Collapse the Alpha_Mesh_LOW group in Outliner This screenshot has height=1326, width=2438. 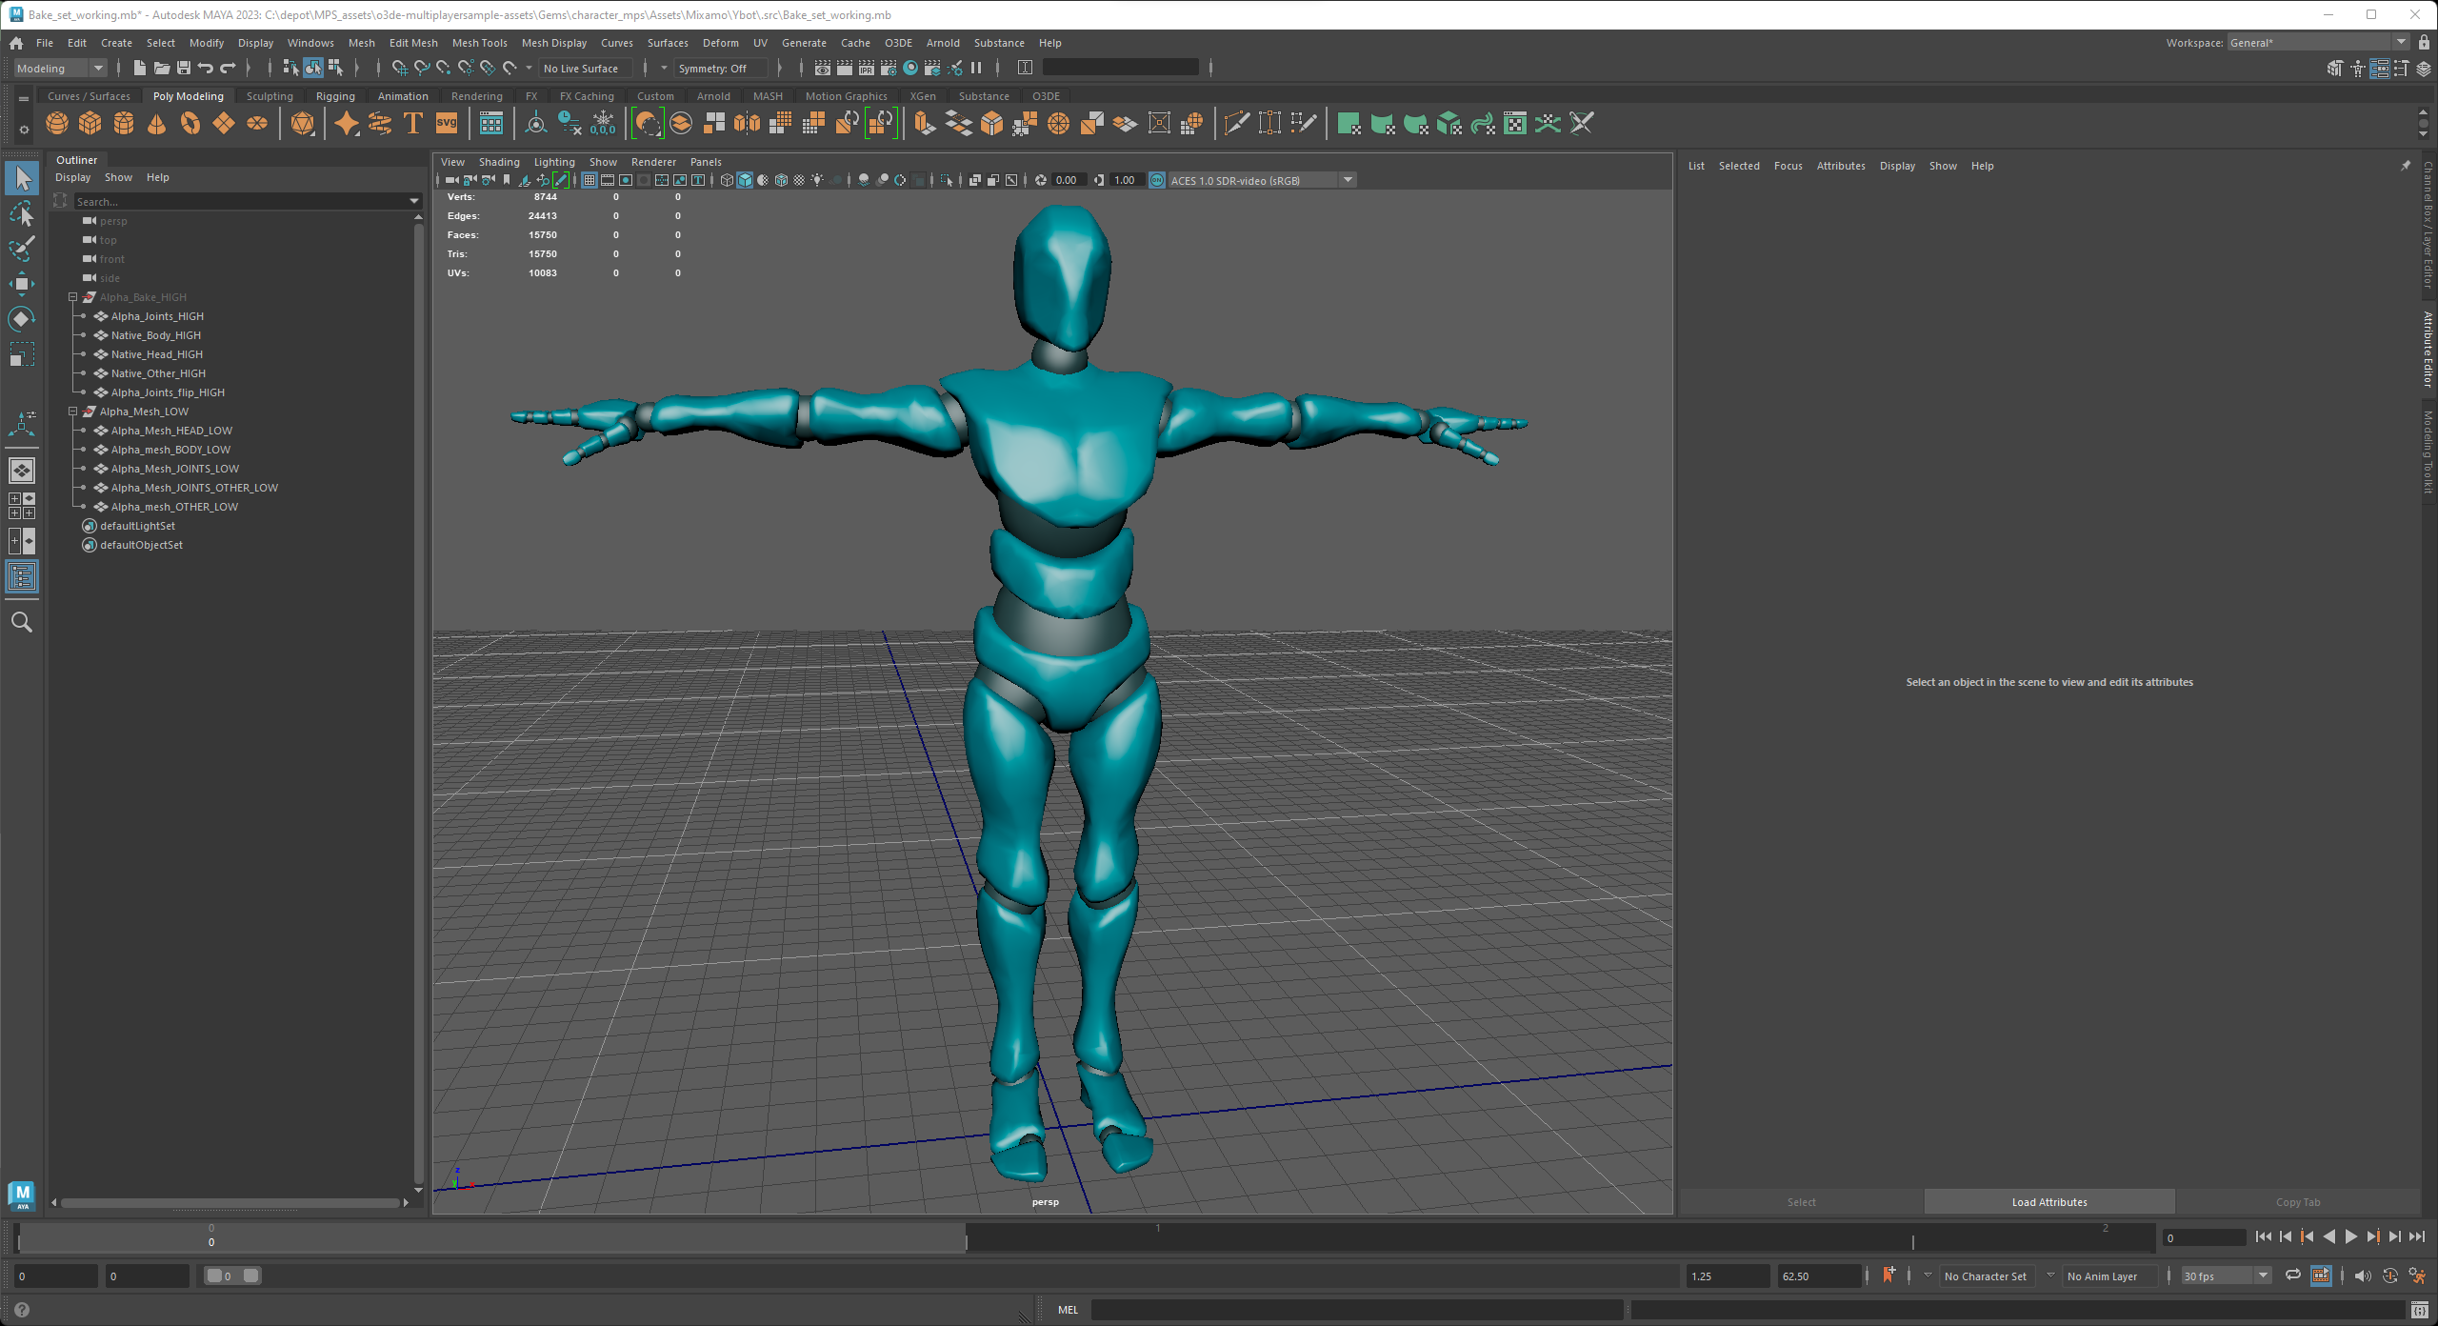click(72, 412)
